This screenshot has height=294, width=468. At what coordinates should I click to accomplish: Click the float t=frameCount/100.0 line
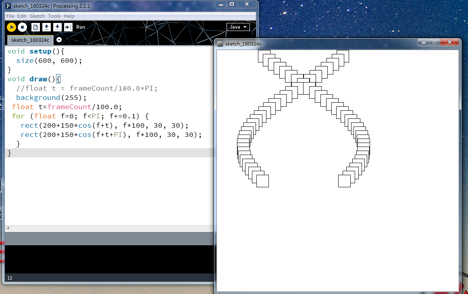(x=67, y=107)
